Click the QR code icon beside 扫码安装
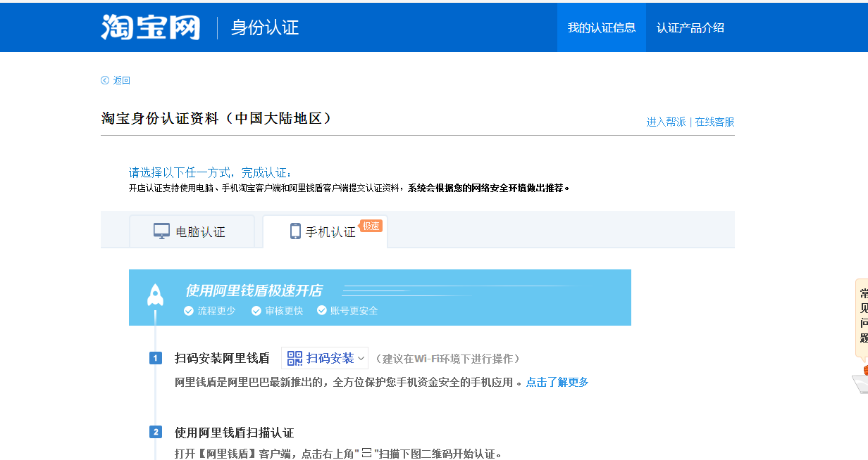 point(294,358)
